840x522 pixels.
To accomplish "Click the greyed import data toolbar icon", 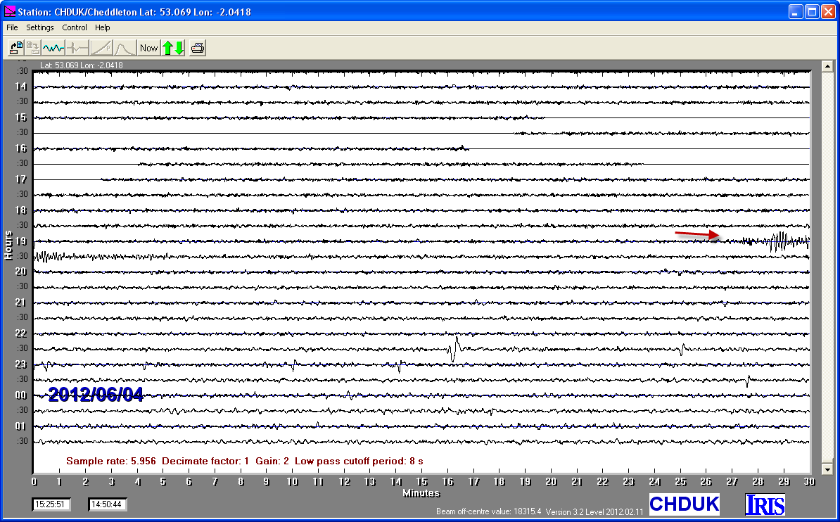I will (33, 49).
